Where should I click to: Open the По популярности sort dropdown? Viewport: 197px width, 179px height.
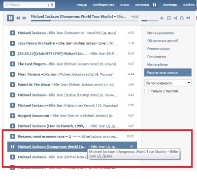[x=168, y=83]
